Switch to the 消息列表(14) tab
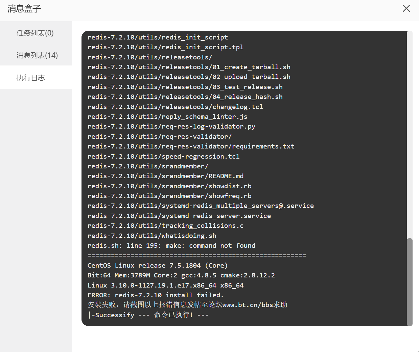Viewport: 419px width, 352px height. 37,55
